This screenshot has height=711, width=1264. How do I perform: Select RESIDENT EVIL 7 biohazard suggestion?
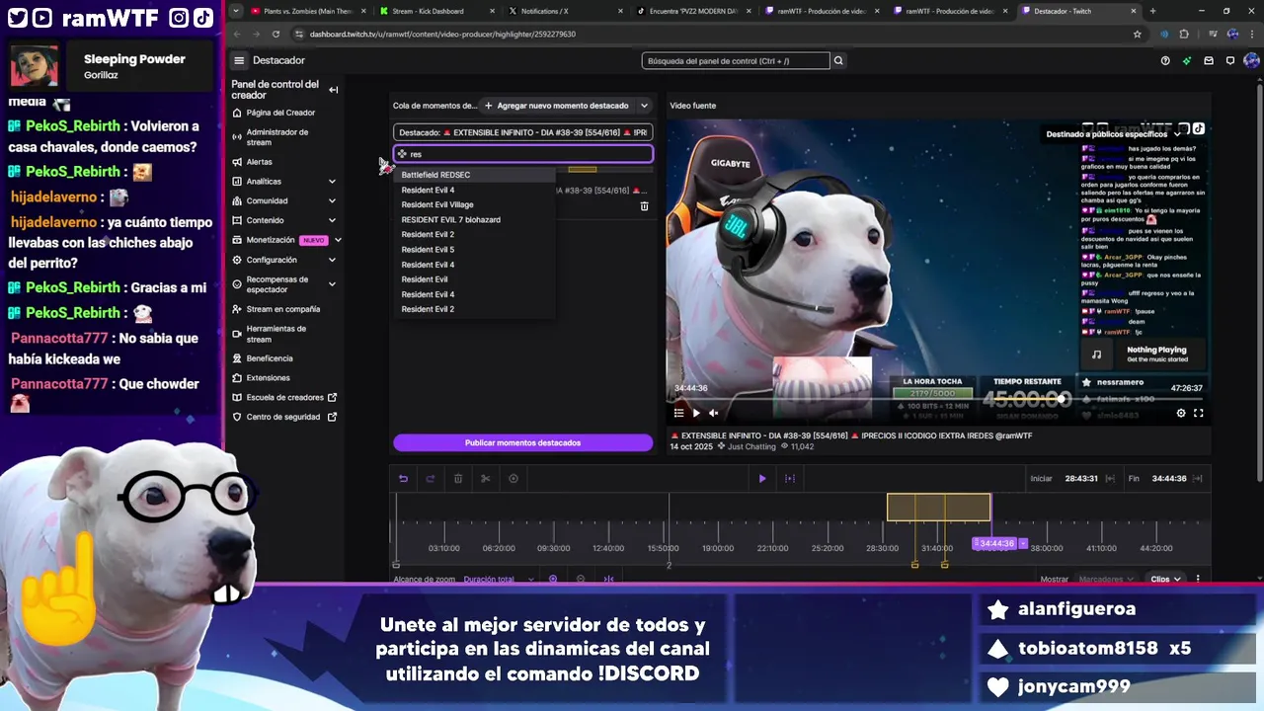(450, 219)
